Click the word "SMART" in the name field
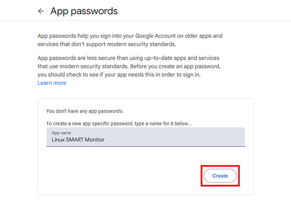 (77, 140)
